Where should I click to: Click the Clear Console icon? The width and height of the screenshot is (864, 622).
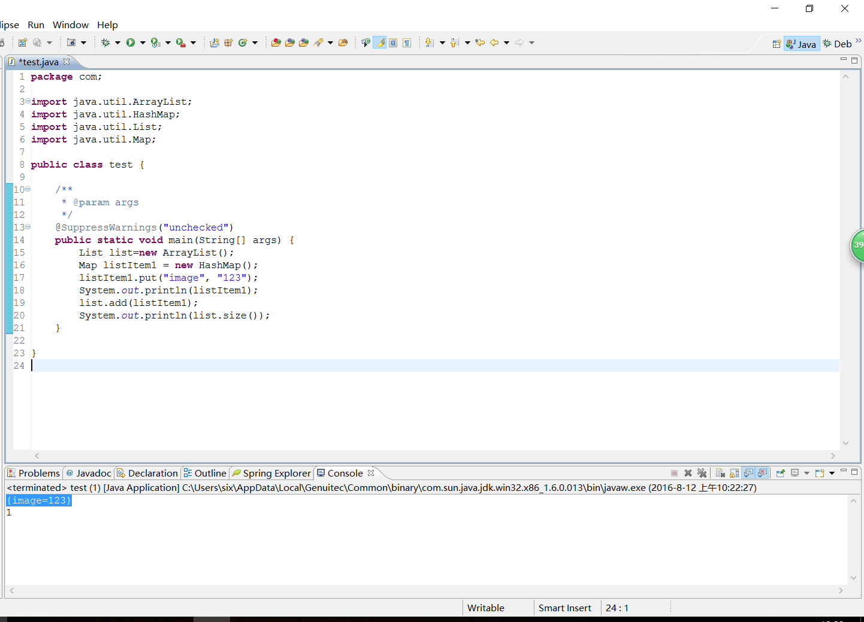click(720, 473)
